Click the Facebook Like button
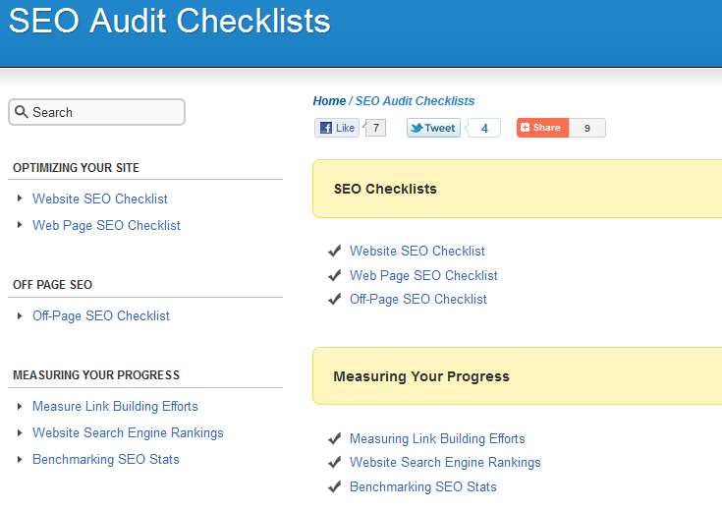722x511 pixels. click(337, 128)
